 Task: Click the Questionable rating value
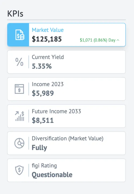pyautogui.click(x=52, y=175)
